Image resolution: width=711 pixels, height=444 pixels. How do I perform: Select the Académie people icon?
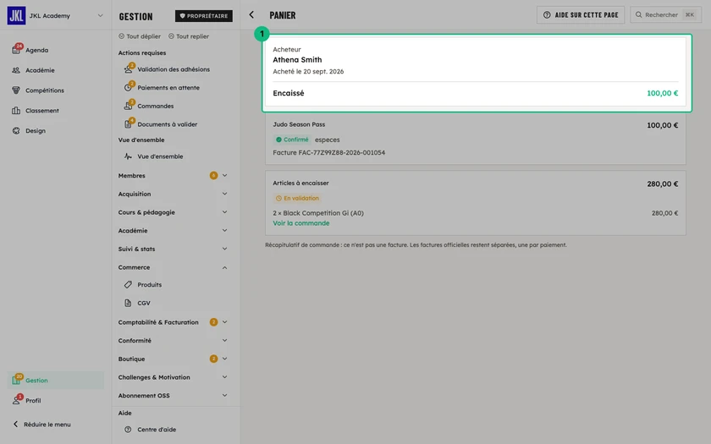[16, 70]
